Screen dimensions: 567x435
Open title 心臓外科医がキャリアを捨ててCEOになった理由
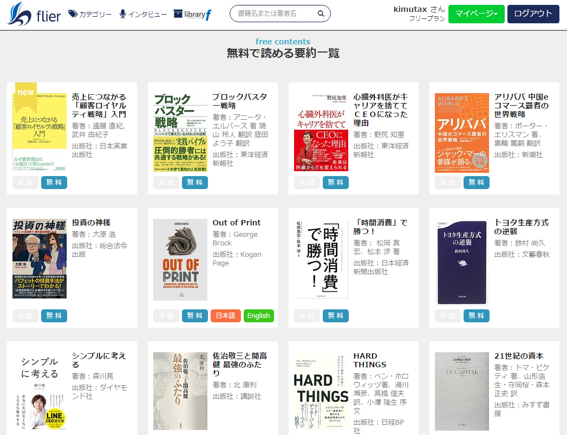380,110
